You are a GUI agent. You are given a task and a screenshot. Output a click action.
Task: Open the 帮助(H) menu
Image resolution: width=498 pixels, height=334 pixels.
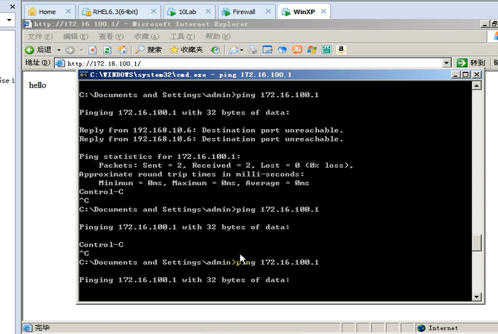click(218, 36)
